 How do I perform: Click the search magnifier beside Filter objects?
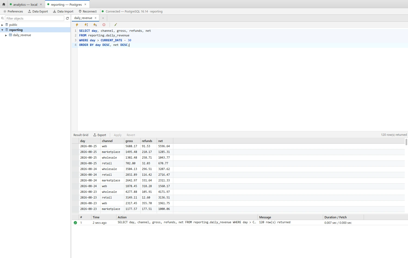[x=2, y=18]
